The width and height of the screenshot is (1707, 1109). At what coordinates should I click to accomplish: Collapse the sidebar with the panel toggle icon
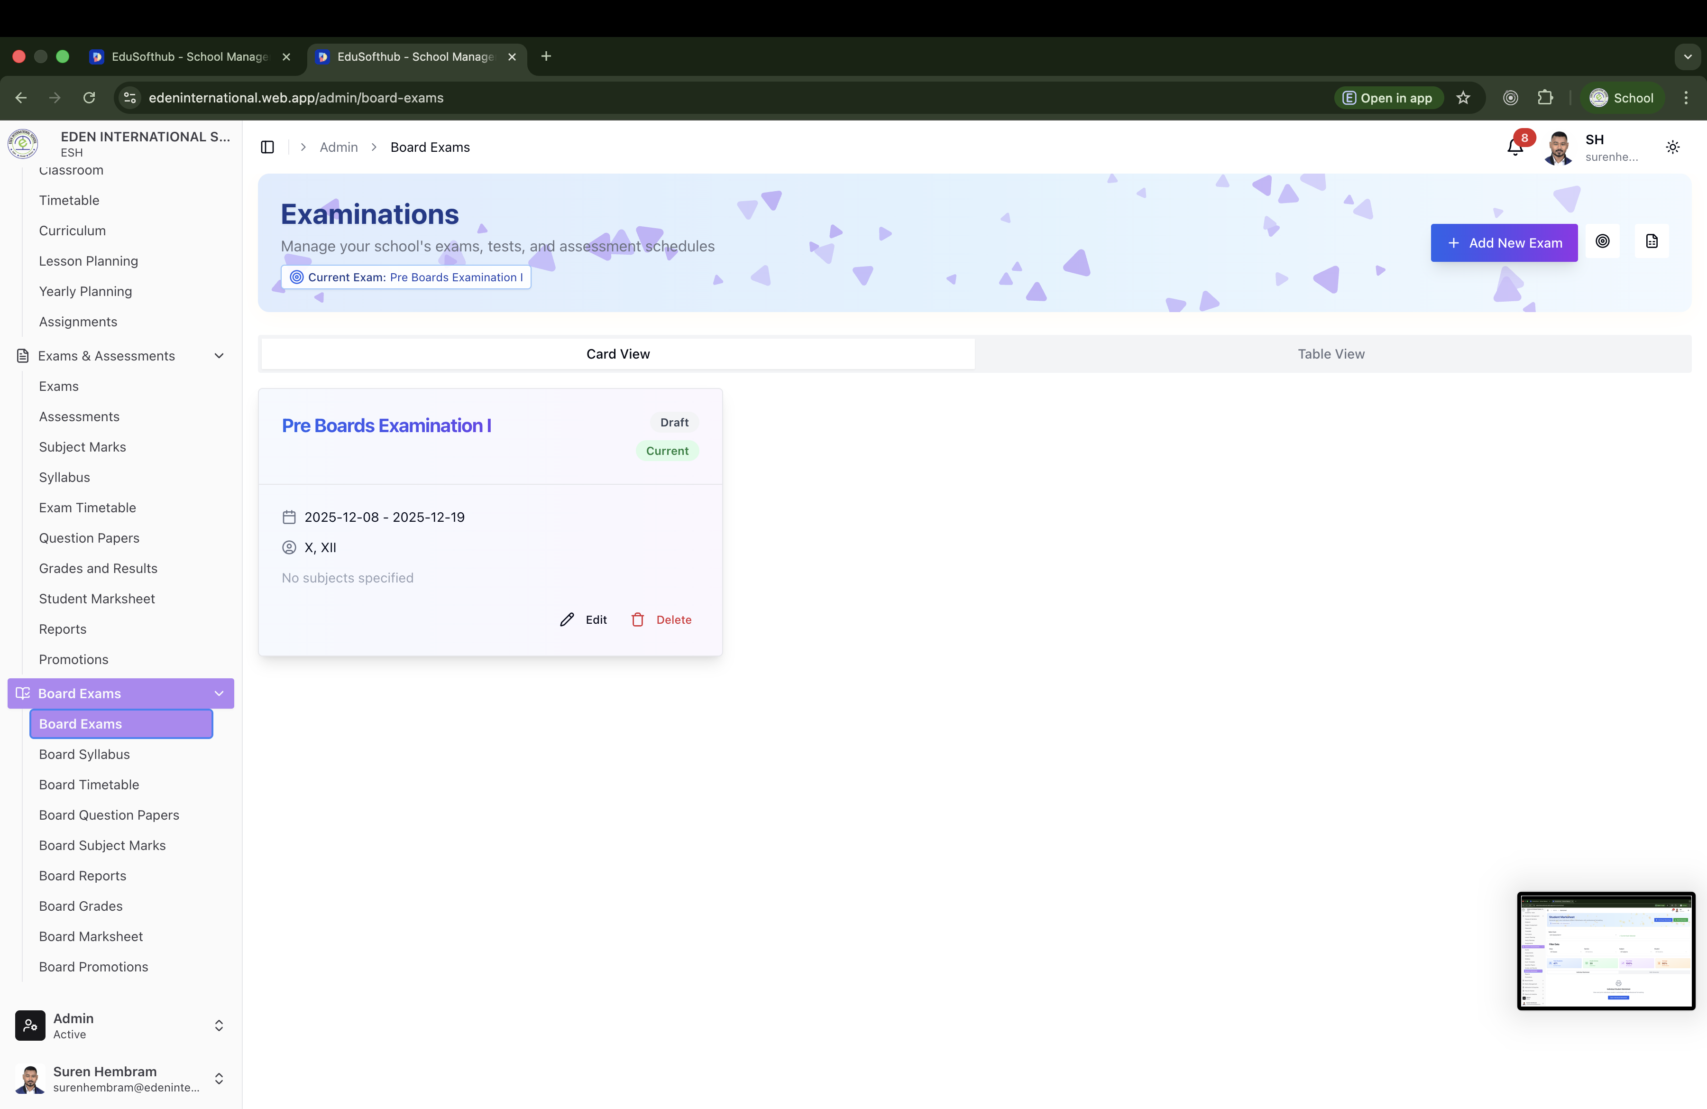pyautogui.click(x=267, y=147)
